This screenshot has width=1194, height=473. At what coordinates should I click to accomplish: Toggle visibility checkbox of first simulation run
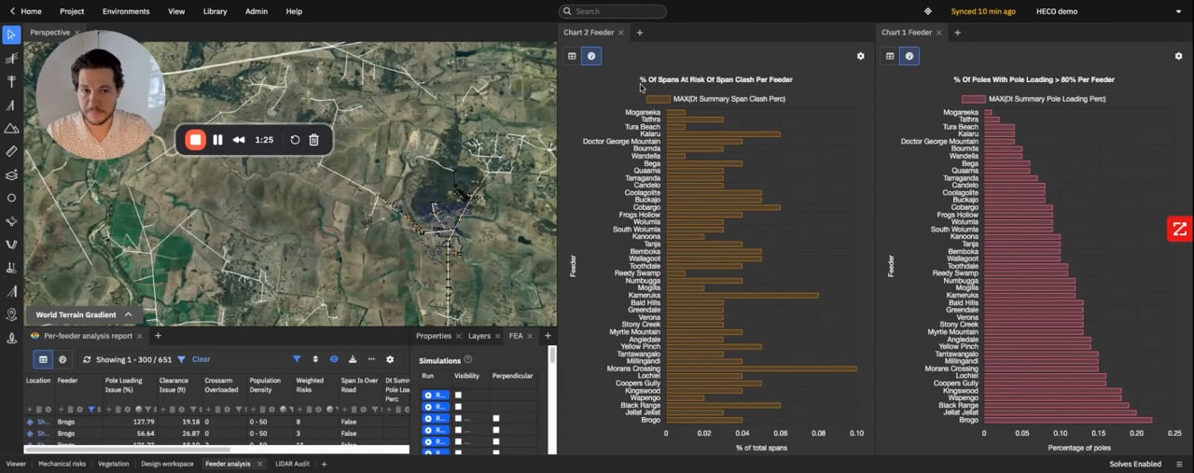tap(458, 396)
